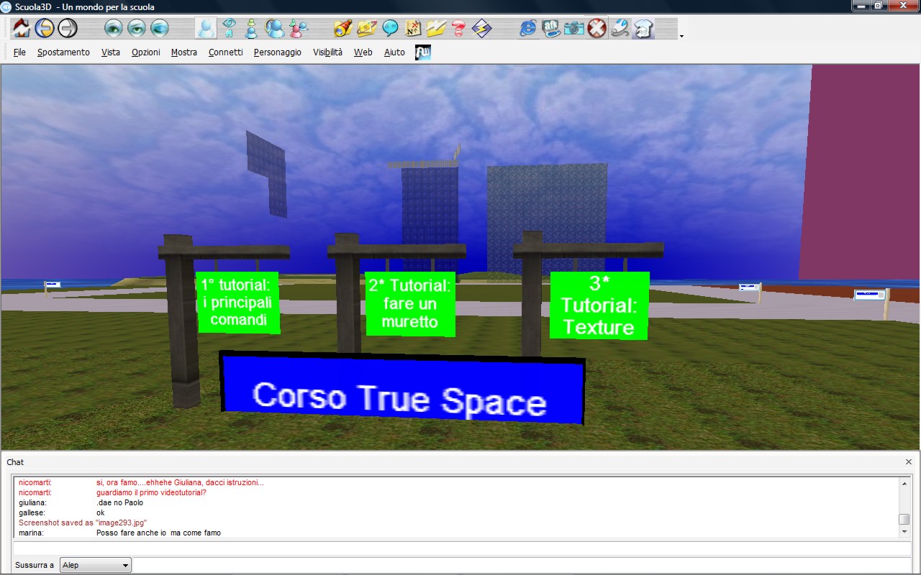Viewport: 921px width, 575px height.
Task: Click the '1° tutorial: i principali comandi' sign
Action: [x=238, y=302]
